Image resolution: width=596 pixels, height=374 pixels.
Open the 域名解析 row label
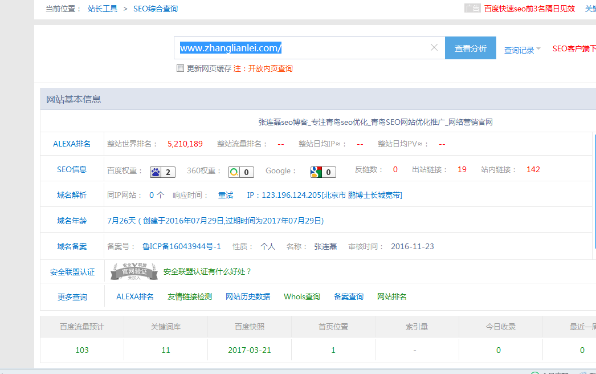coord(72,195)
